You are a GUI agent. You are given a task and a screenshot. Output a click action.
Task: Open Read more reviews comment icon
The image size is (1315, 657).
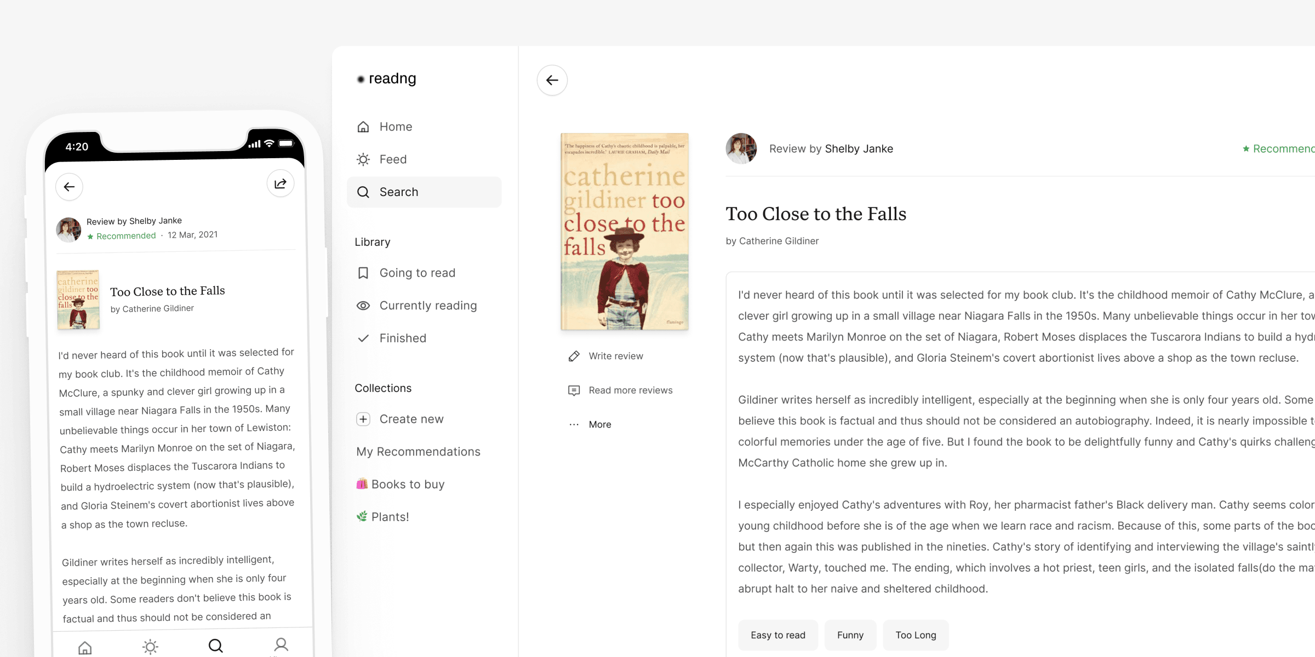[574, 390]
